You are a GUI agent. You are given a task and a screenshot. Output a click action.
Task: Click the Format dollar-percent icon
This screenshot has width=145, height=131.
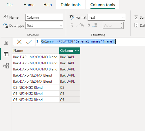(x=72, y=17)
